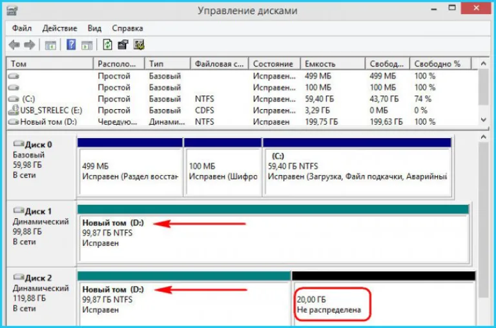This screenshot has height=328, width=496.
Task: Click the Refresh toolbar icon
Action: coord(108,45)
